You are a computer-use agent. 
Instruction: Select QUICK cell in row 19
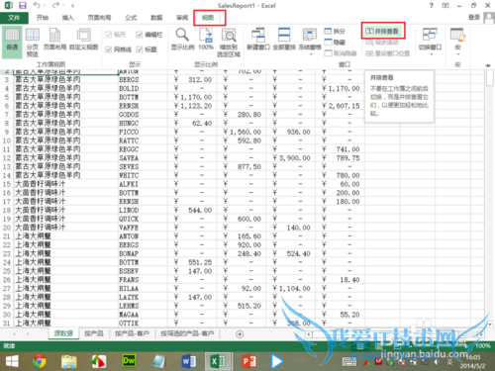143,219
